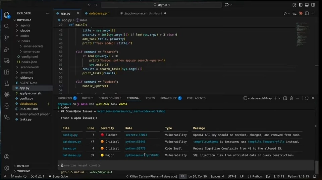Image resolution: width=322 pixels, height=180 pixels.
Task: Open the Claude starburst sidebar icon
Action: pyautogui.click(x=7, y=94)
